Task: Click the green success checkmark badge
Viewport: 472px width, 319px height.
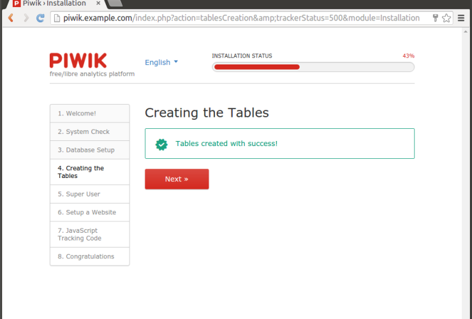Action: pos(162,144)
